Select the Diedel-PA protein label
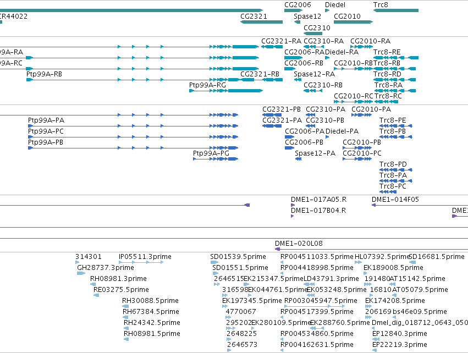 coord(342,131)
